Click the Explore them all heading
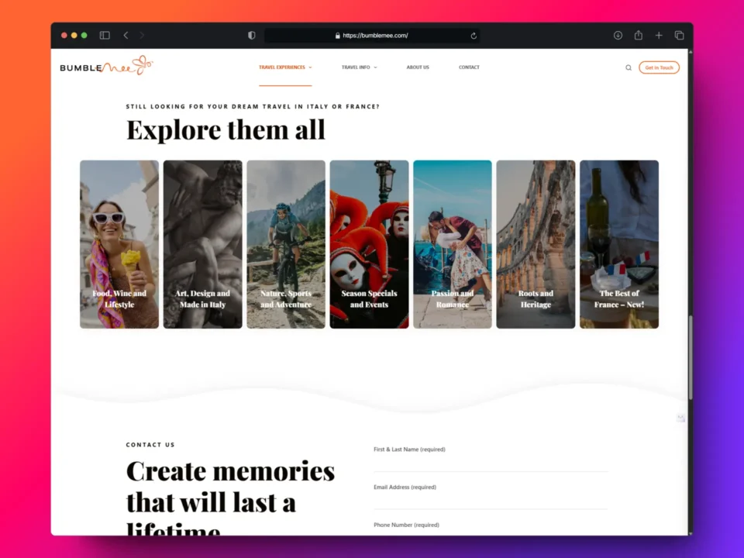This screenshot has height=558, width=744. (x=226, y=129)
